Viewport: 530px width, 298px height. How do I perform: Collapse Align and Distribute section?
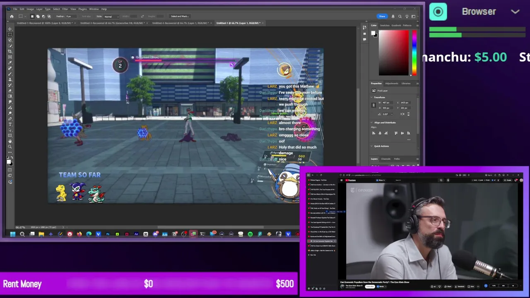coord(371,123)
